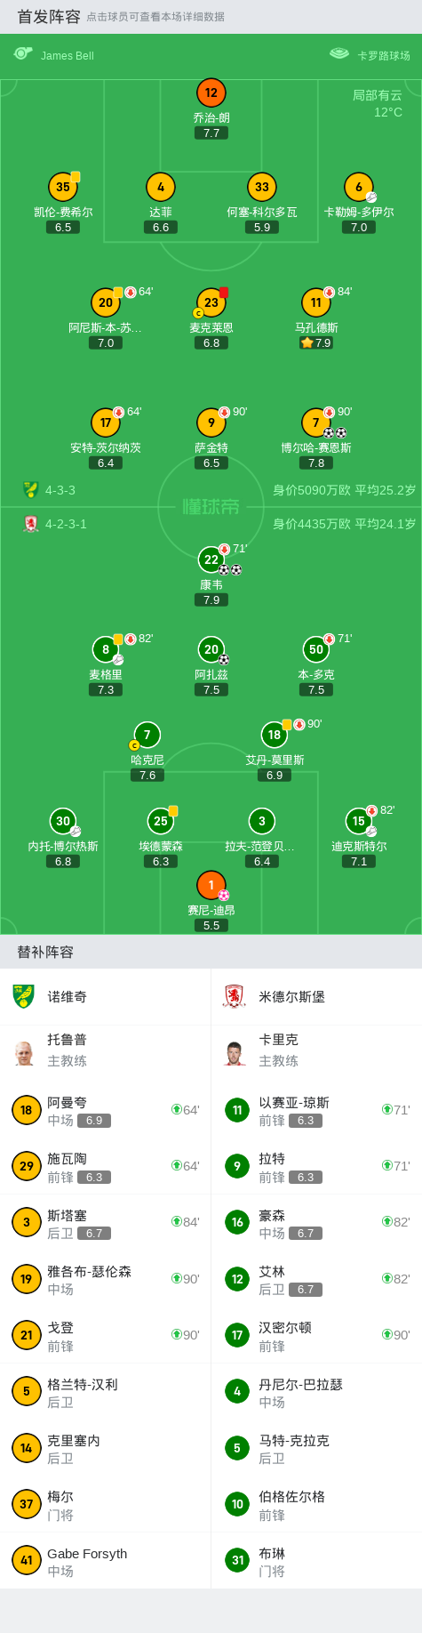422x1633 pixels.
Task: Open substitute Gabe Forsyth number 41
Action: pyautogui.click(x=105, y=1560)
